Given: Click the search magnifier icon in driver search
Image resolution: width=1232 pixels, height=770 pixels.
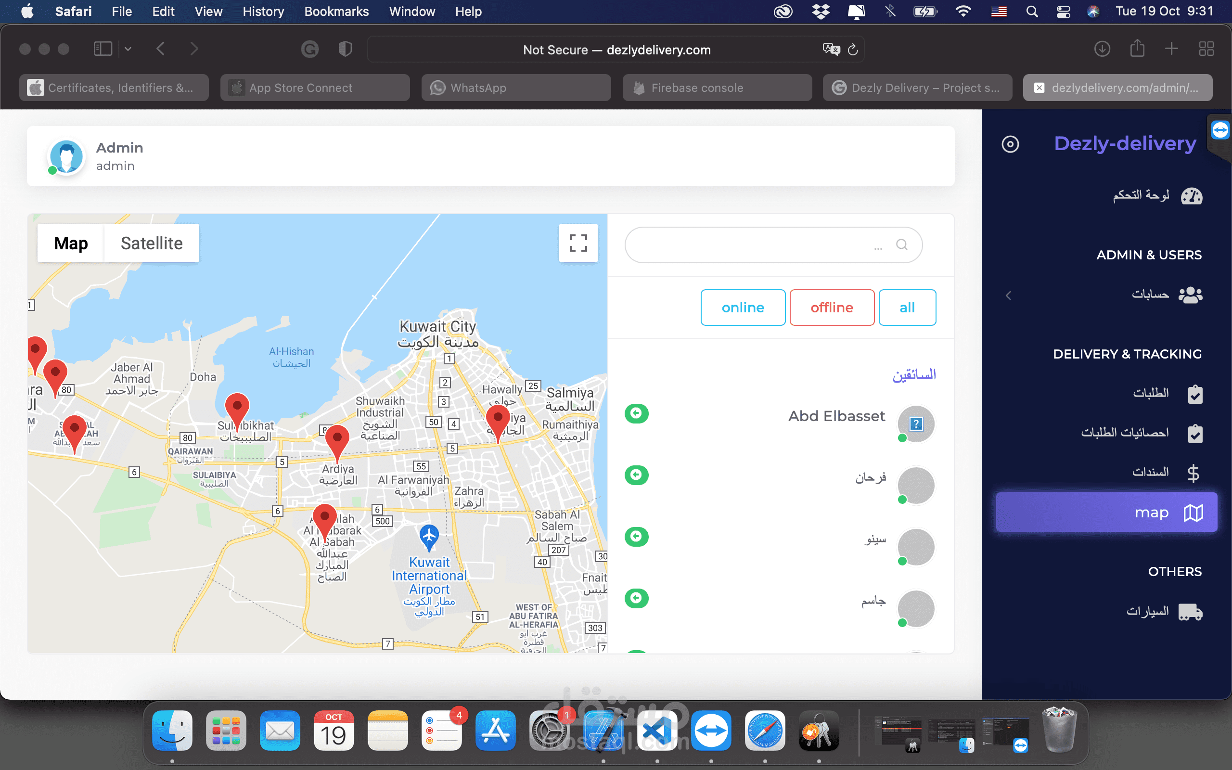Looking at the screenshot, I should [901, 245].
